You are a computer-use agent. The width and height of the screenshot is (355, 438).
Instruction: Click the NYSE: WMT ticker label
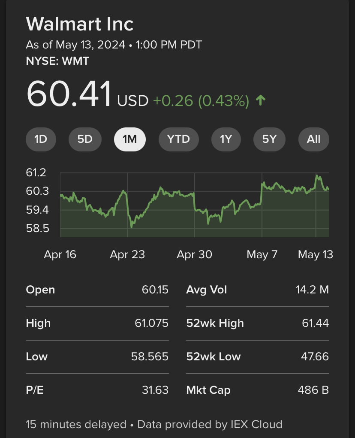(x=57, y=61)
